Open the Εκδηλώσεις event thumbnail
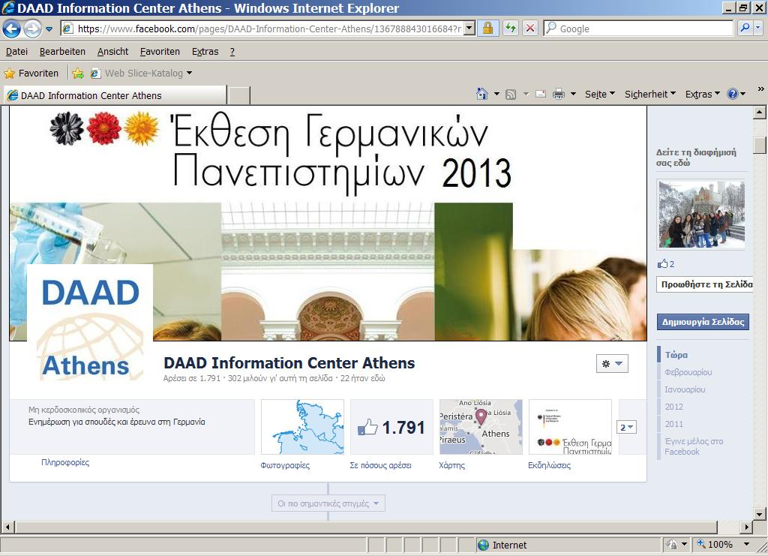Screen dimensions: 768x556 point(570,427)
